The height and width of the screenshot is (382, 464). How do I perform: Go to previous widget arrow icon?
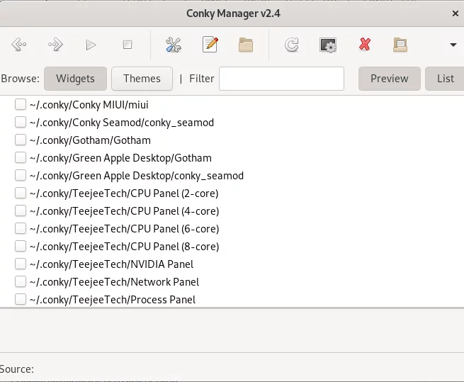[x=19, y=45]
